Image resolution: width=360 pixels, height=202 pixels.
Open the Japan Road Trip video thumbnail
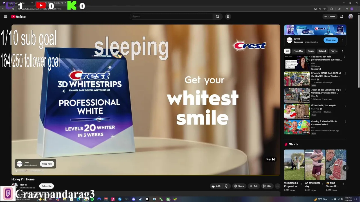pos(297,95)
